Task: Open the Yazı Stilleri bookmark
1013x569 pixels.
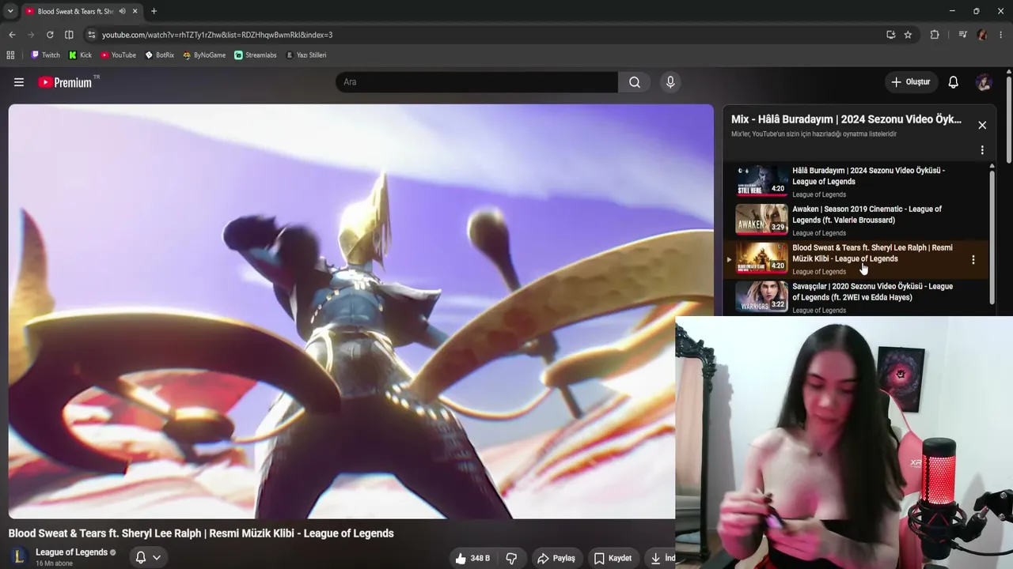Action: [x=305, y=55]
